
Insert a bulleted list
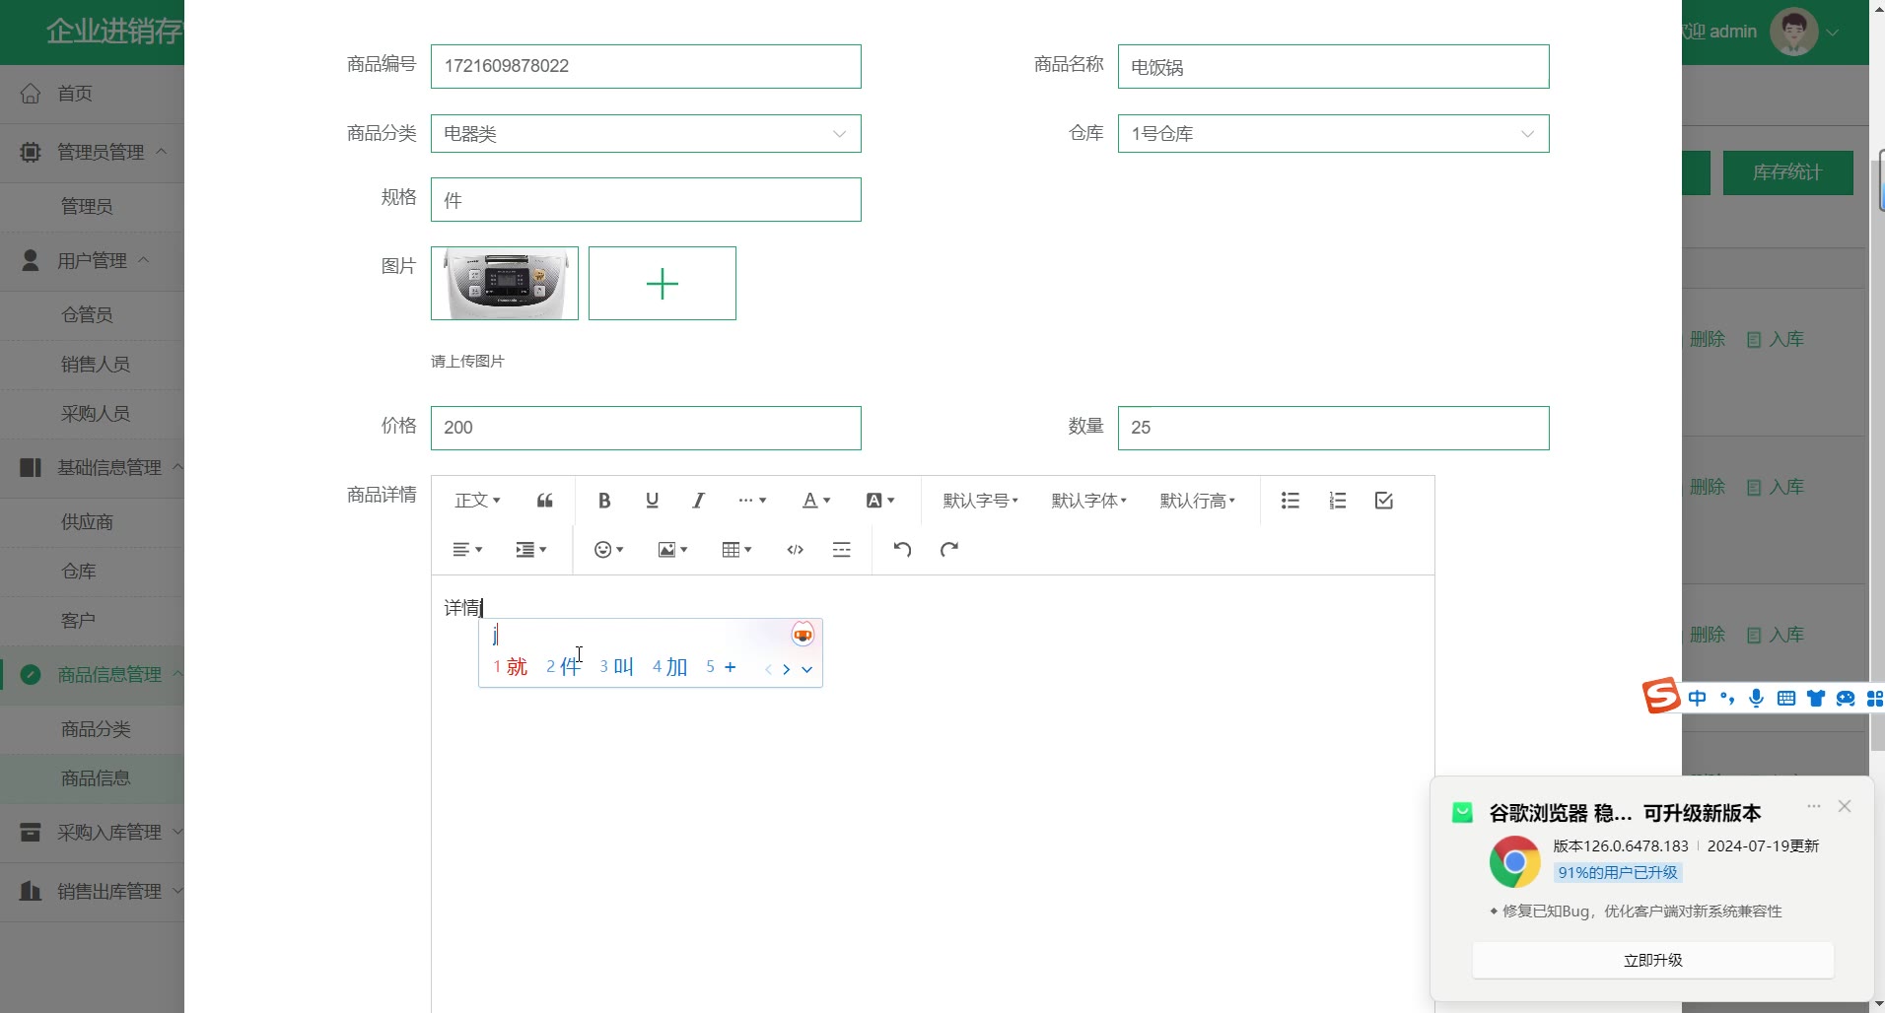point(1290,501)
